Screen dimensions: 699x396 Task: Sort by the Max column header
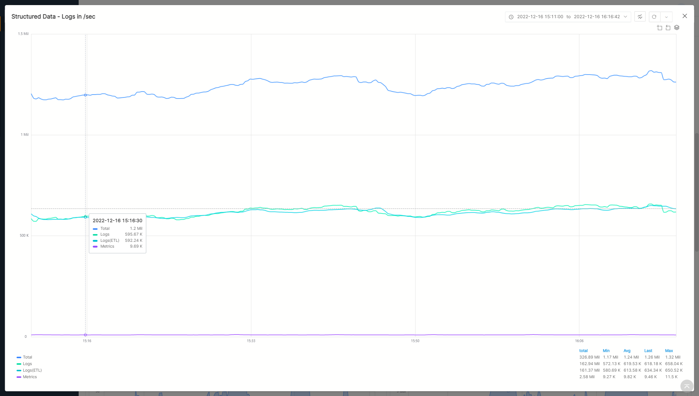[669, 351]
